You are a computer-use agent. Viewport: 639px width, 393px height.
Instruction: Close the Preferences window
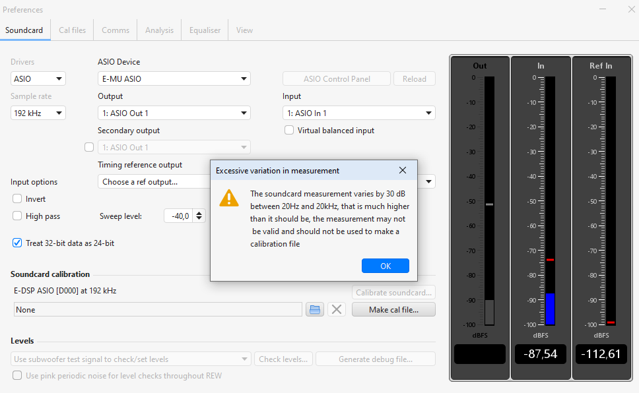click(x=631, y=9)
